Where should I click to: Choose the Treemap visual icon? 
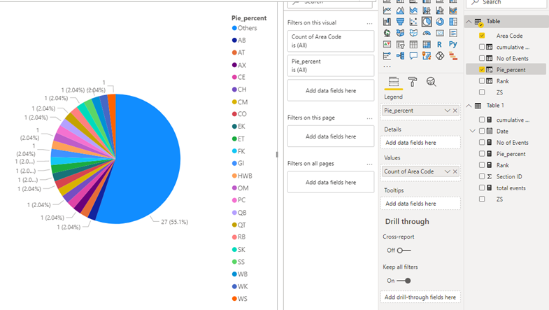pyautogui.click(x=453, y=22)
